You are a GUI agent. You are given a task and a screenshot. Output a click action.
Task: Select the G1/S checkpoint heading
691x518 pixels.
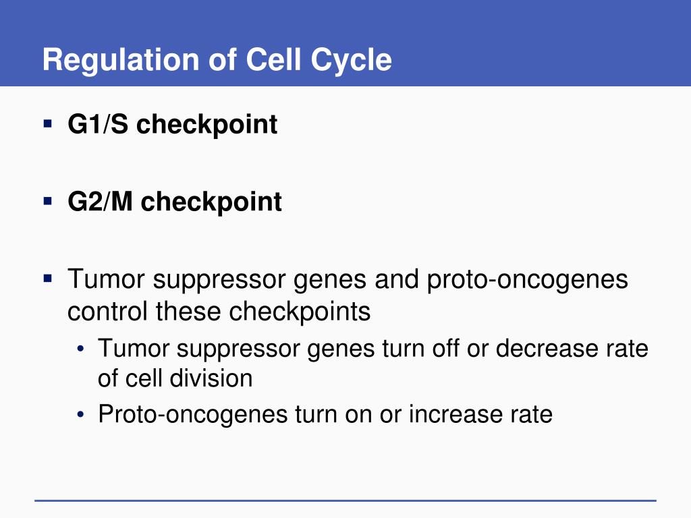(172, 125)
